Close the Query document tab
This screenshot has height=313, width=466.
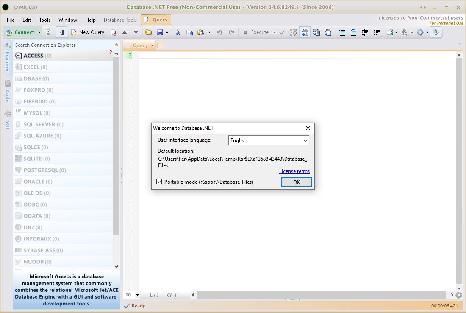[152, 45]
